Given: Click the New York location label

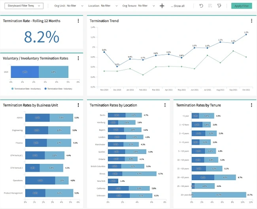Looking at the screenshot, I should pos(101,181).
